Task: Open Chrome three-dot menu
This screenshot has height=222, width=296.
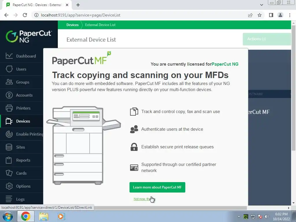Action: (290, 15)
